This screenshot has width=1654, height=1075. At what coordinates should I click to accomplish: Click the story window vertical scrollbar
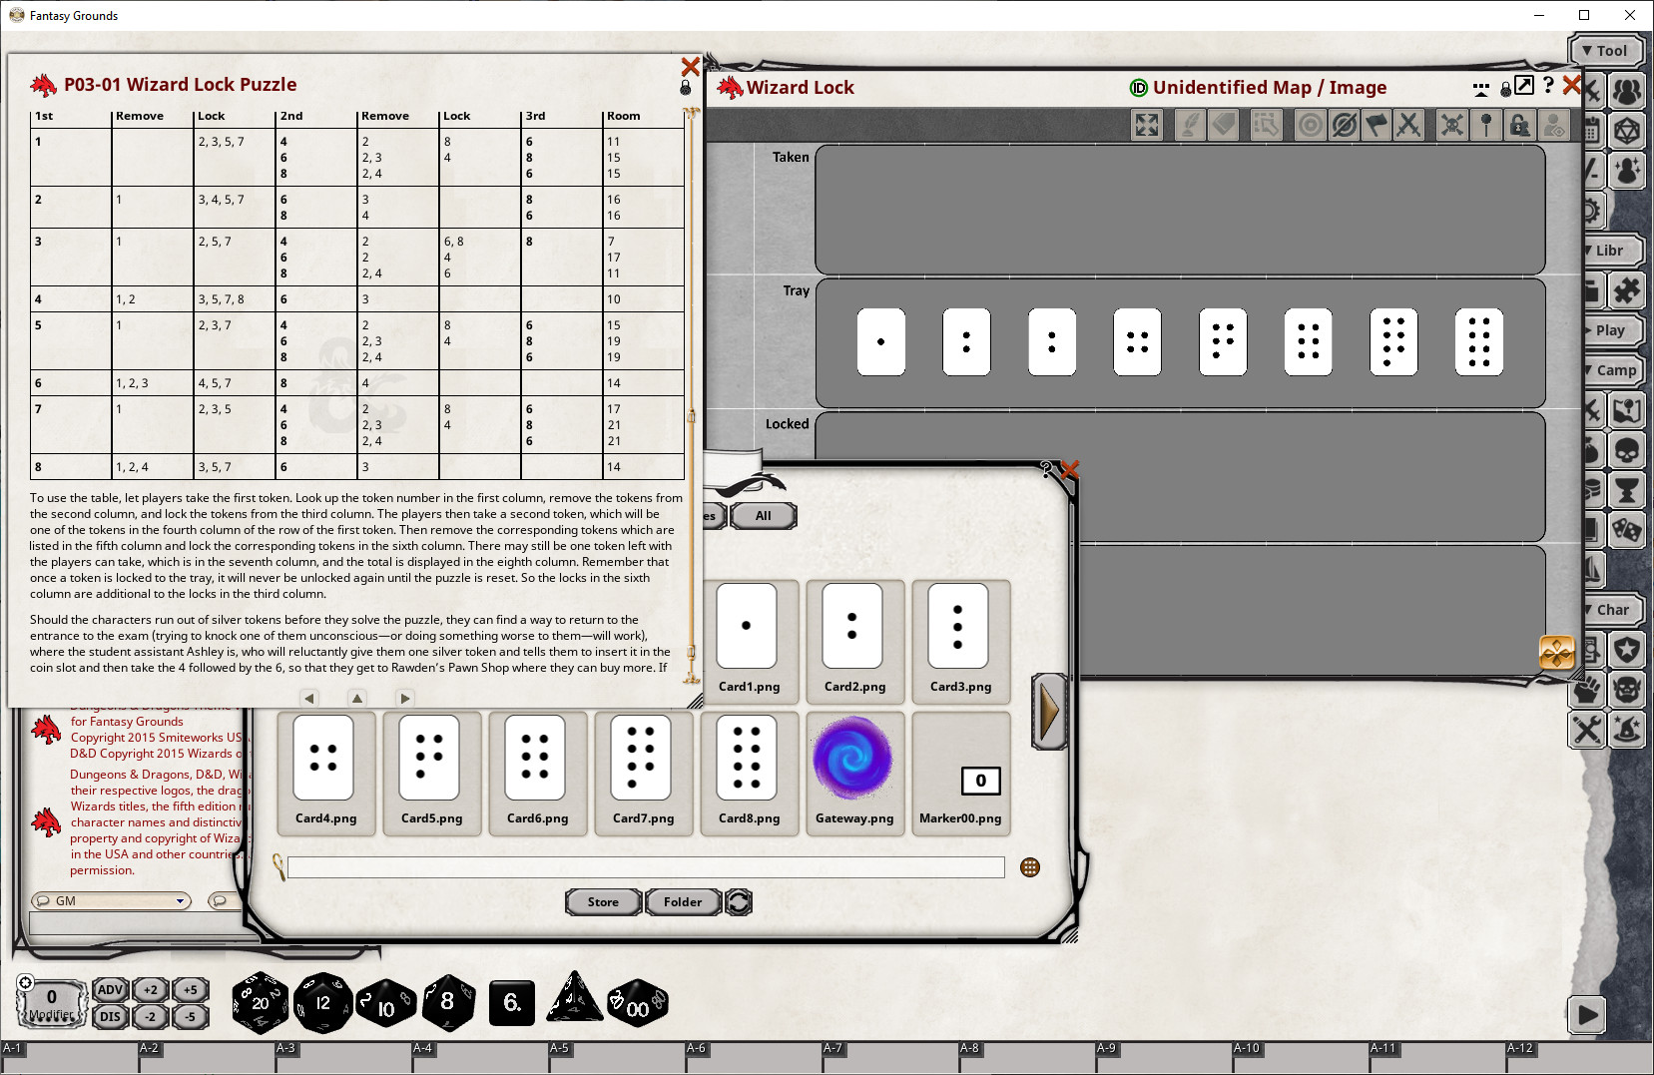pyautogui.click(x=690, y=394)
